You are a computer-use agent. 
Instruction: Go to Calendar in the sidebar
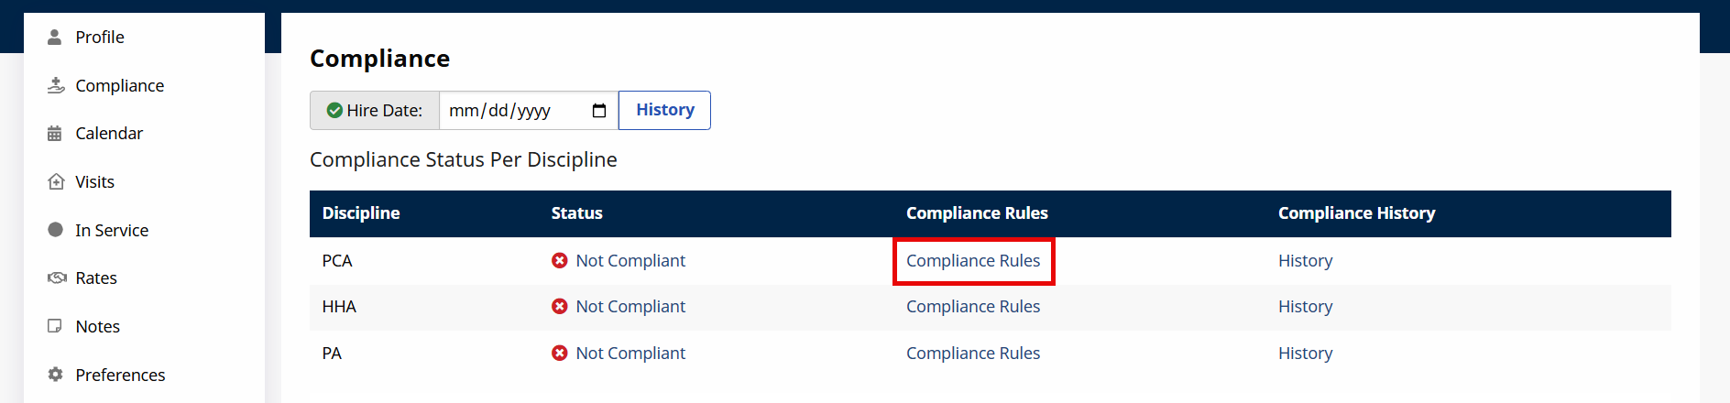109,134
